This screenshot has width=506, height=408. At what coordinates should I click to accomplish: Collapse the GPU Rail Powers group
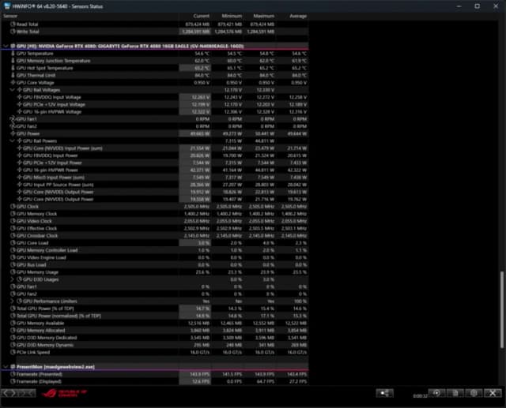[13, 140]
